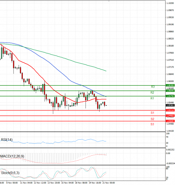Click the R3 resistance label
Screen dimensions: 175x185
(x=153, y=87)
